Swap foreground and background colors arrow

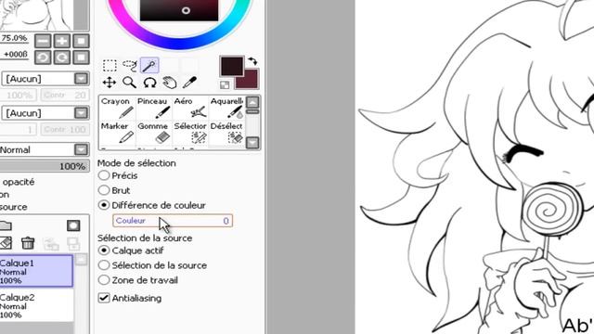(252, 61)
